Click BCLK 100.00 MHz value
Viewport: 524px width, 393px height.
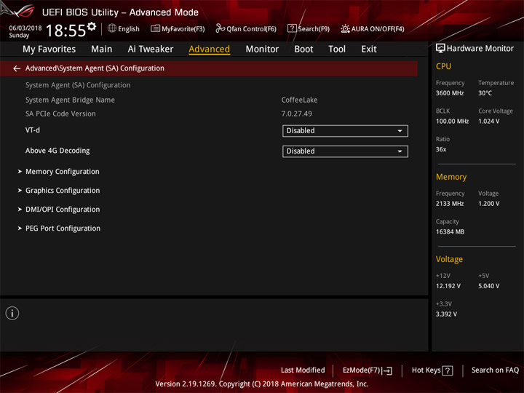click(x=452, y=122)
